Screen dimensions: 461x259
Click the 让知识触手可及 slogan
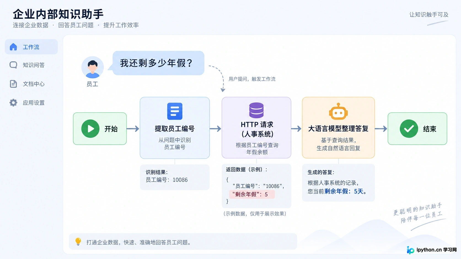(x=429, y=15)
